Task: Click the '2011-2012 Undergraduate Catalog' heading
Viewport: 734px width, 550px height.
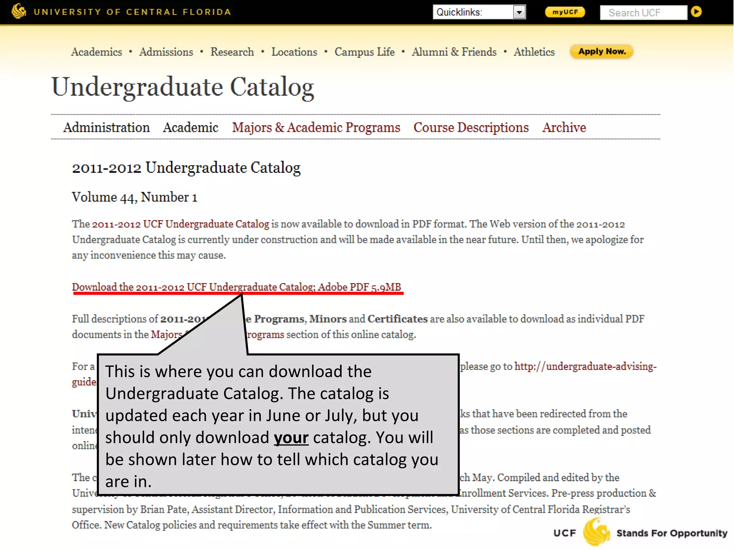Action: click(186, 168)
